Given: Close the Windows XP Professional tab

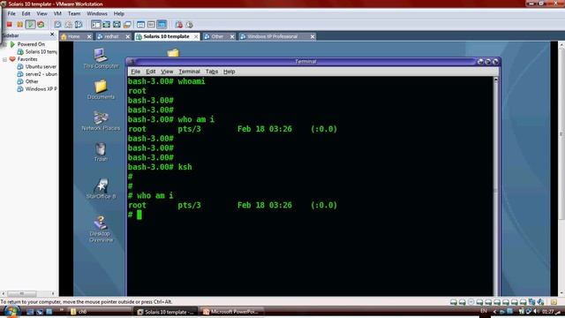Looking at the screenshot, I should pos(313,36).
